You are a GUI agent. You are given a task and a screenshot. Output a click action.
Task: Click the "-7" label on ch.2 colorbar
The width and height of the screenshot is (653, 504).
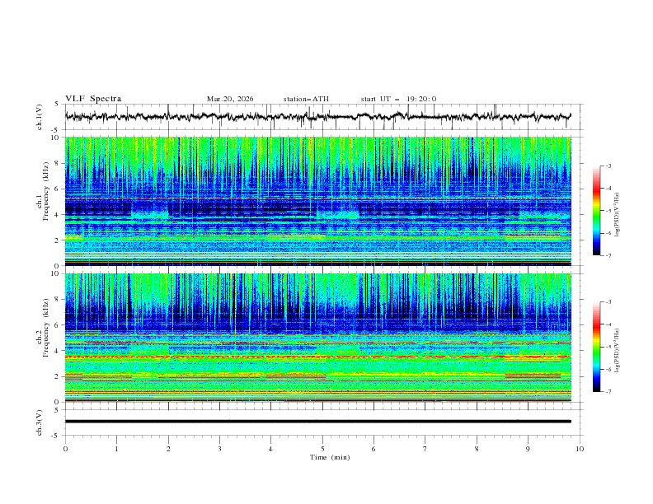[608, 392]
